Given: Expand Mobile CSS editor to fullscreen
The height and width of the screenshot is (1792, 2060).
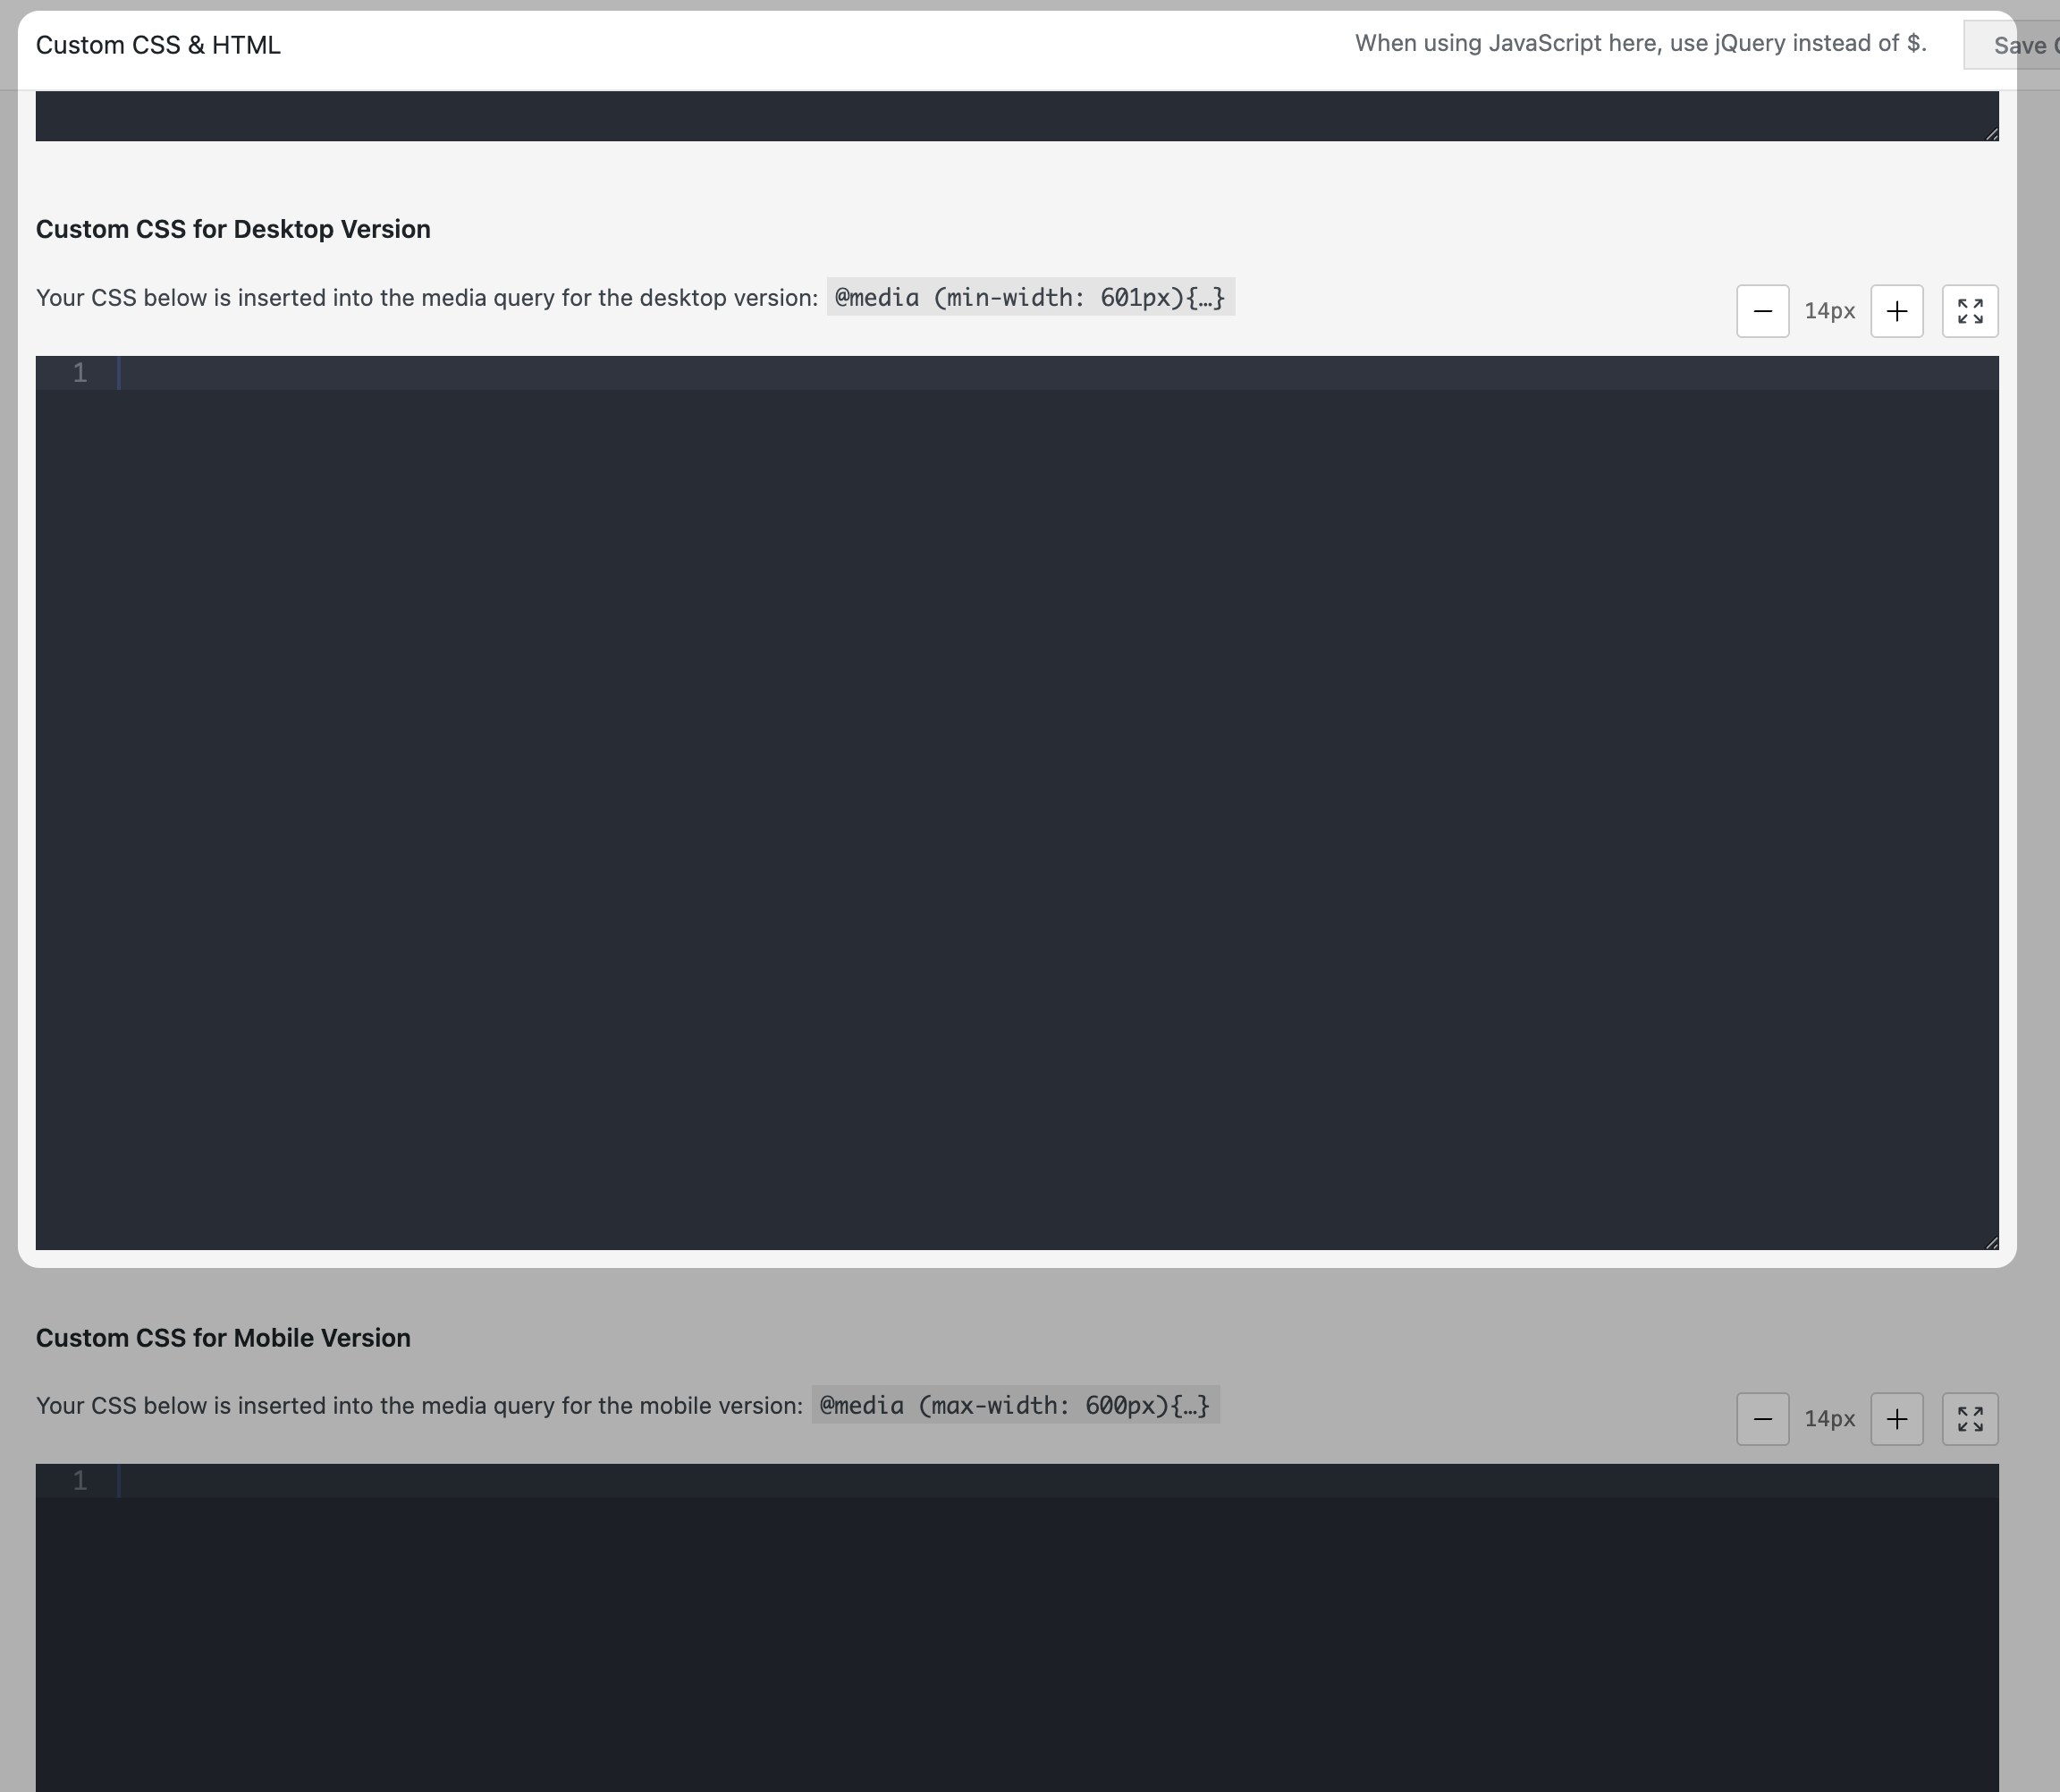Looking at the screenshot, I should (x=1969, y=1419).
